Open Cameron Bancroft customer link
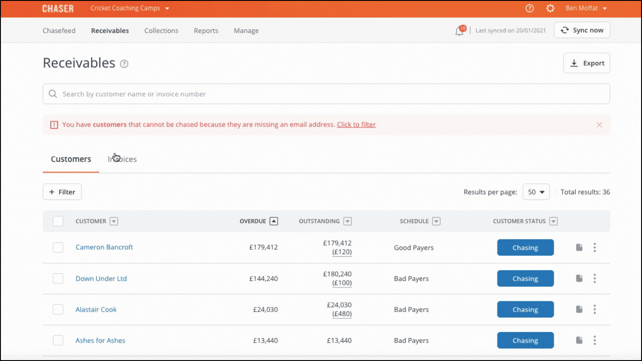This screenshot has width=642, height=361. (104, 247)
